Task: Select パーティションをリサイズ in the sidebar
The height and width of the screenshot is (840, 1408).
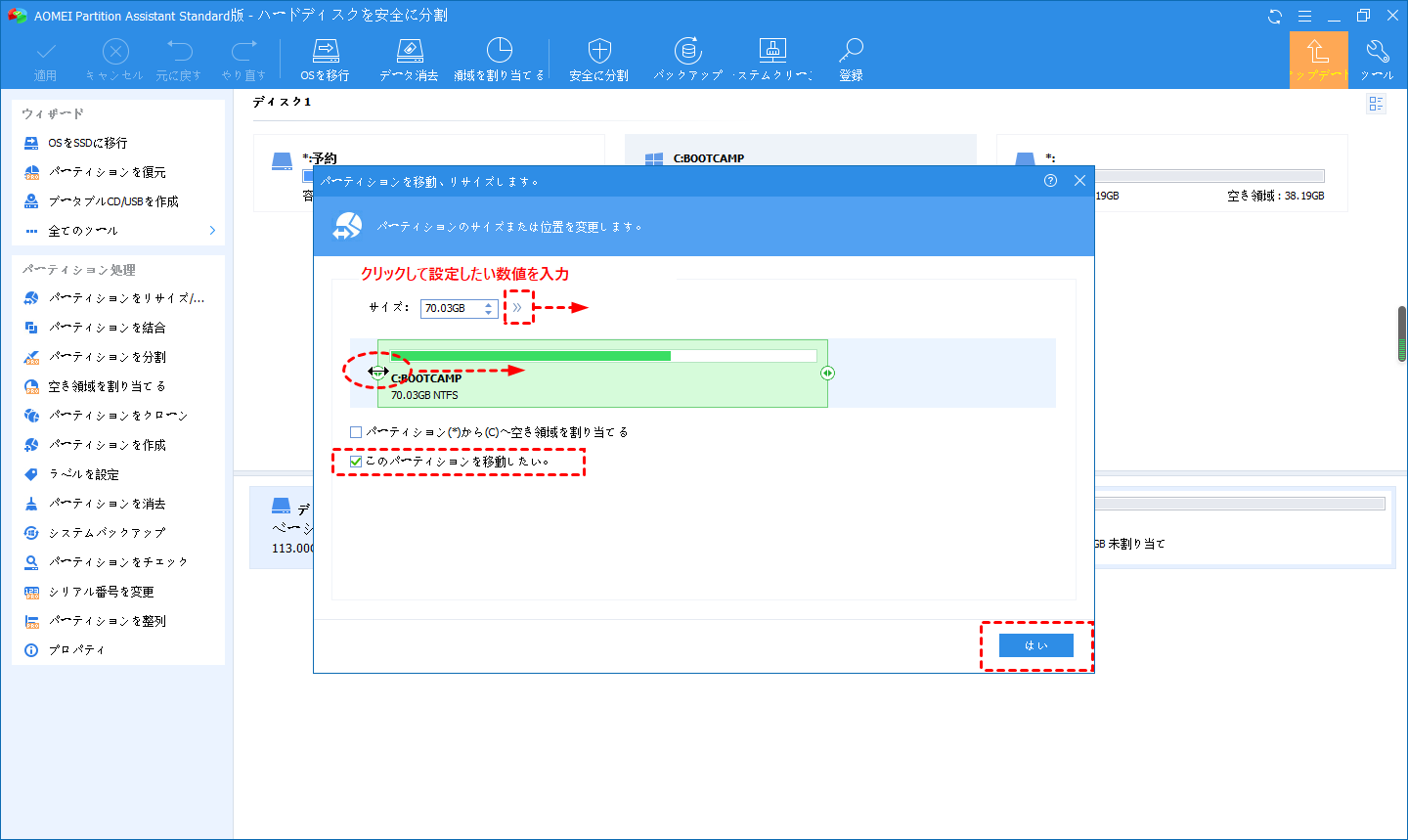Action: [x=113, y=298]
